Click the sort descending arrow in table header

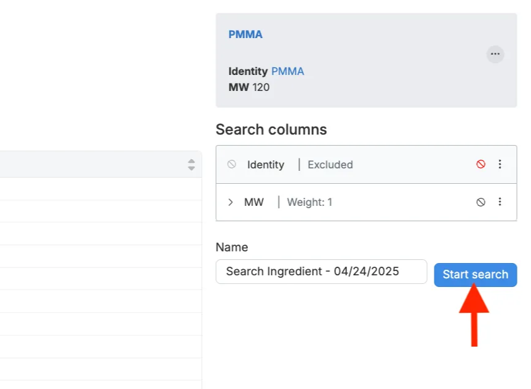coord(191,168)
